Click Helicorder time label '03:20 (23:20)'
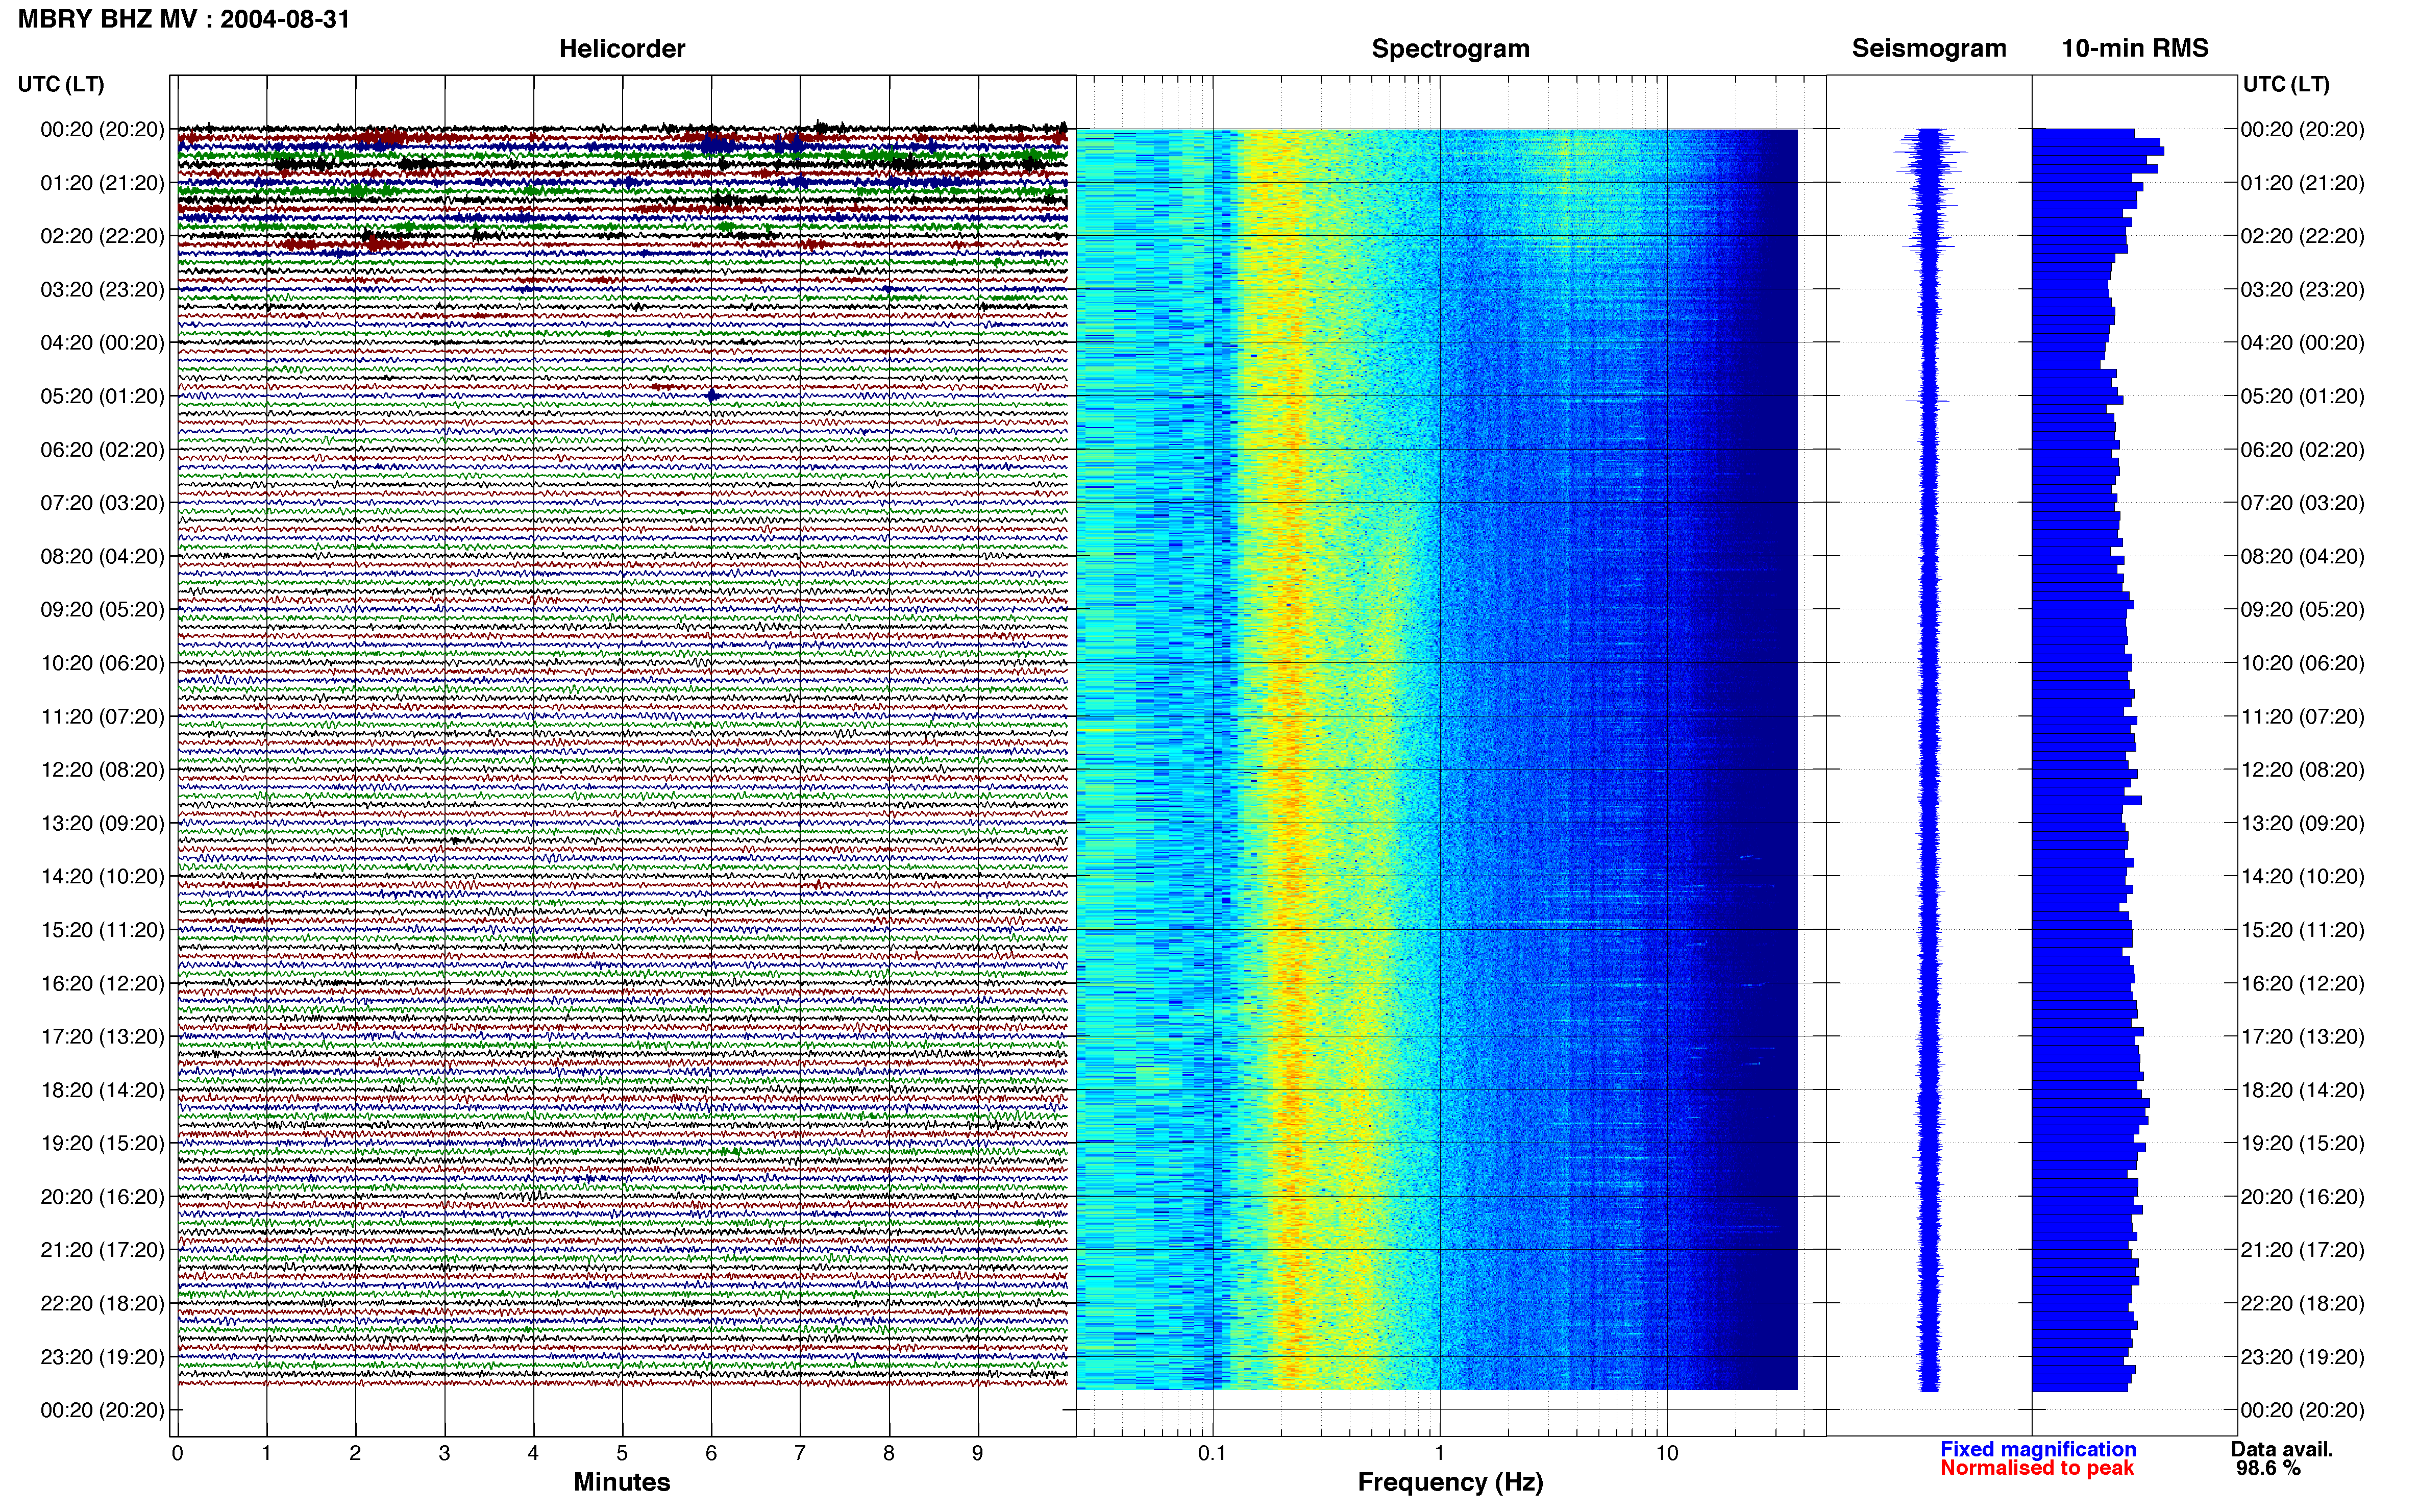The height and width of the screenshot is (1512, 2419). (x=102, y=290)
